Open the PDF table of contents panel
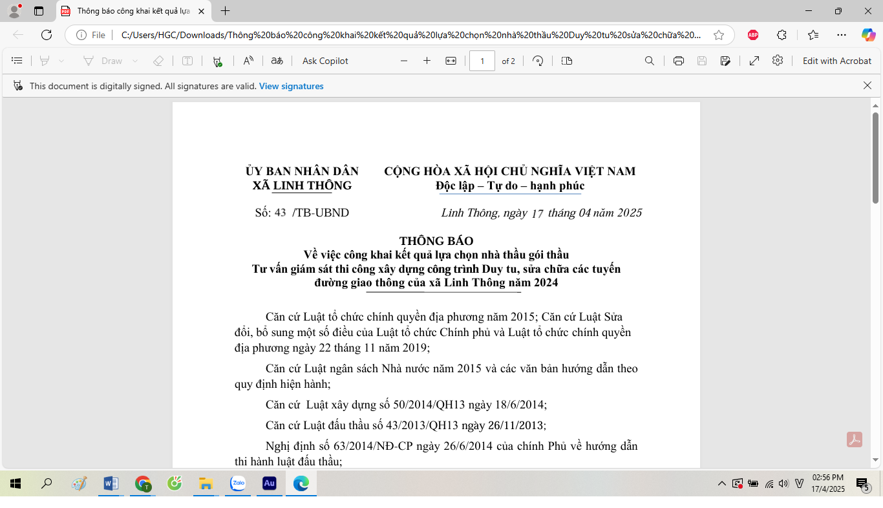 17,61
